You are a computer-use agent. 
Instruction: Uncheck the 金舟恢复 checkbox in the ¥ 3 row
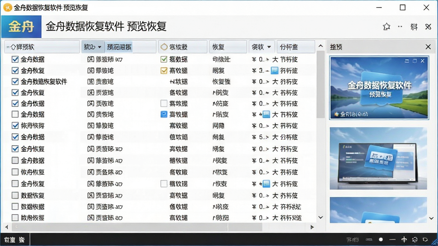coord(15,70)
